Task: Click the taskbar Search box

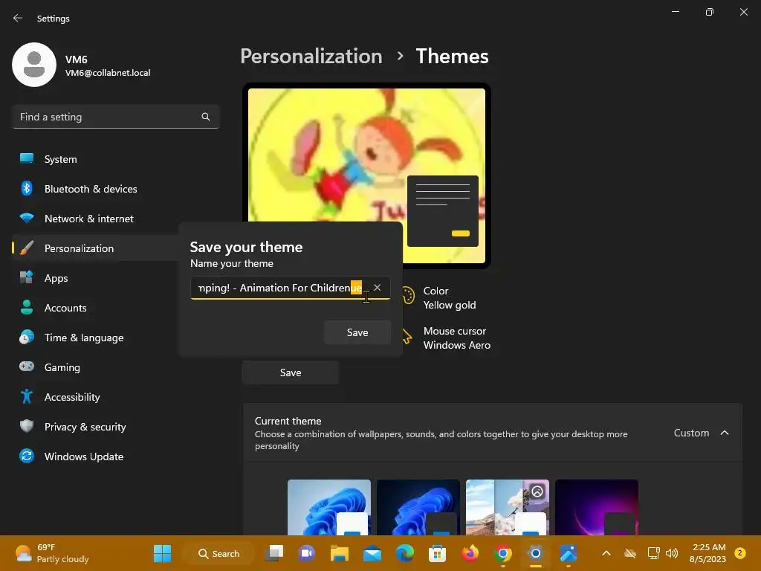Action: pyautogui.click(x=218, y=553)
